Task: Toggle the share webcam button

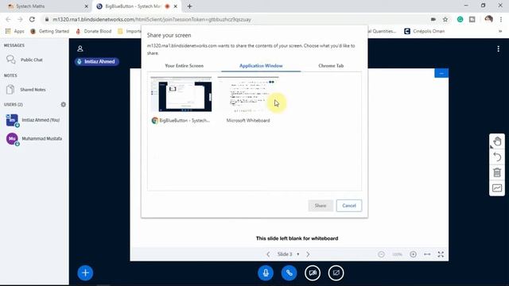Action: click(313, 272)
